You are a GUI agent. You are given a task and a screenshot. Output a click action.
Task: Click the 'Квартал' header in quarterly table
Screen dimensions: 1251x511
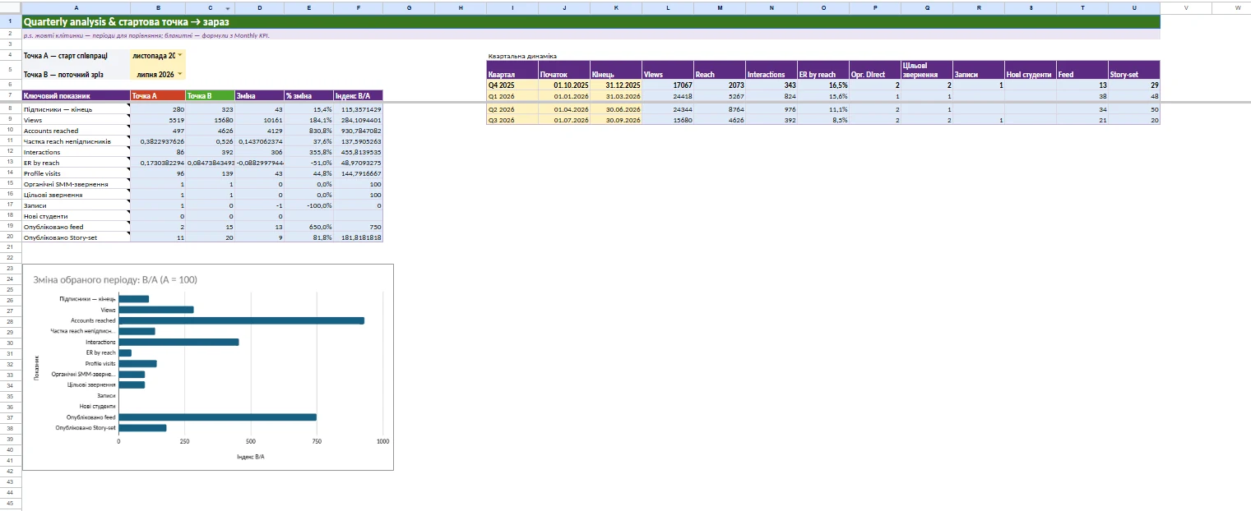[x=512, y=70]
